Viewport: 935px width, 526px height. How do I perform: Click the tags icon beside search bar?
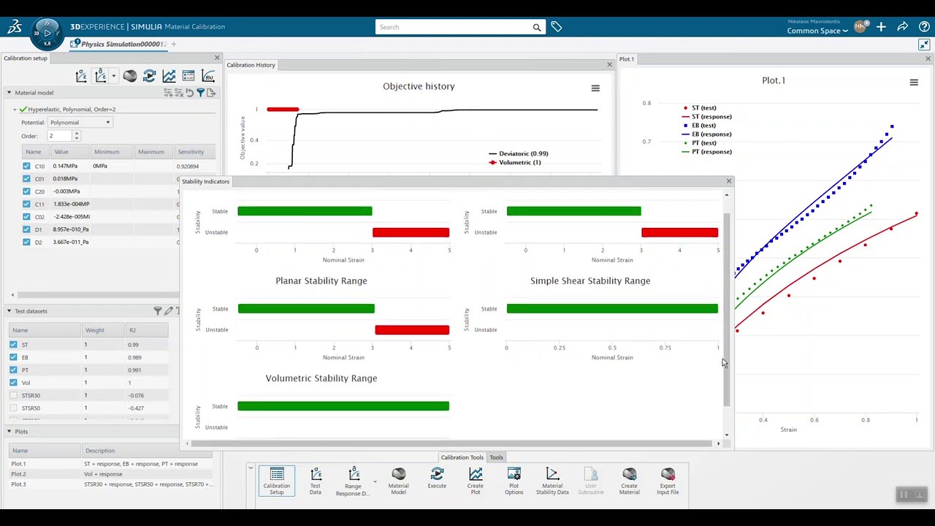(x=557, y=27)
